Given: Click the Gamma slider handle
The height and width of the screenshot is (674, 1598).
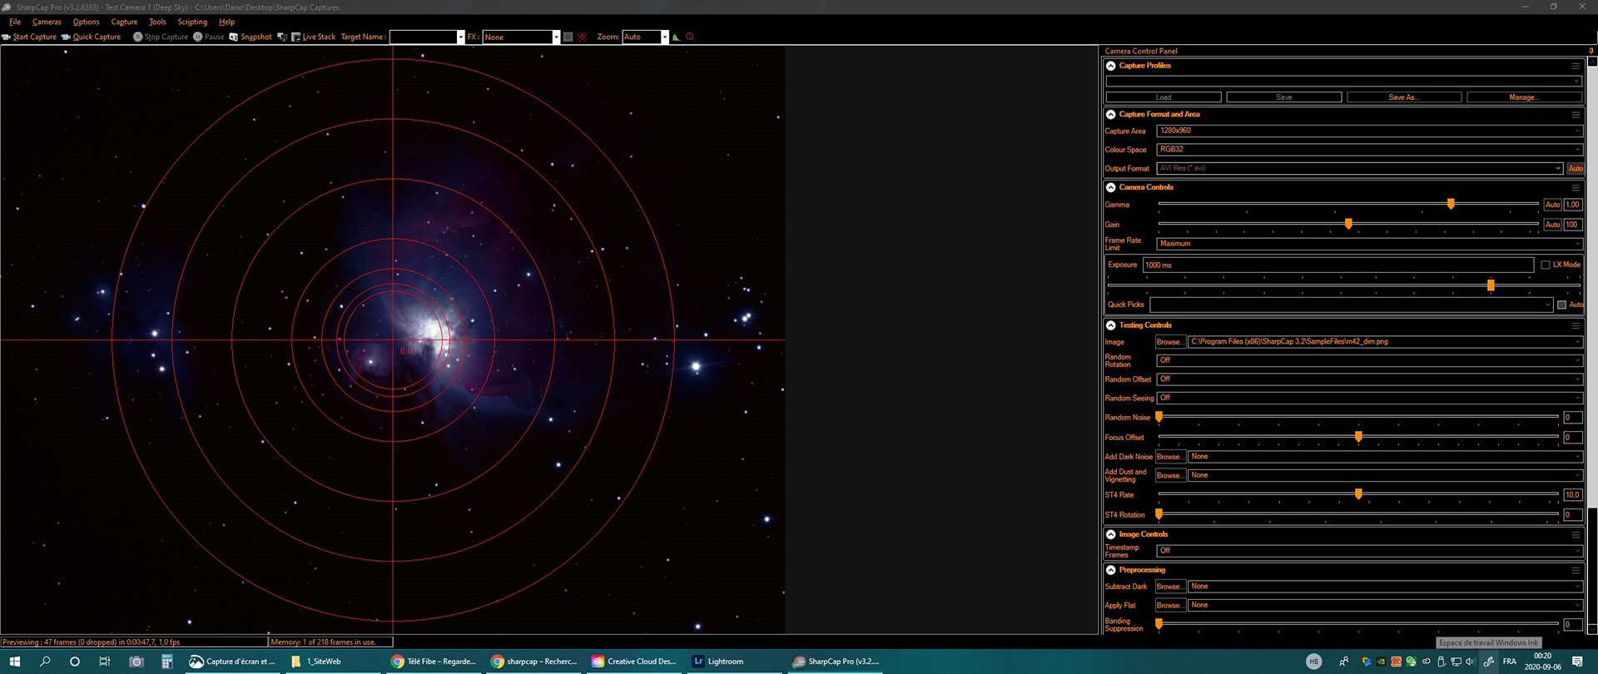Looking at the screenshot, I should click(x=1451, y=204).
